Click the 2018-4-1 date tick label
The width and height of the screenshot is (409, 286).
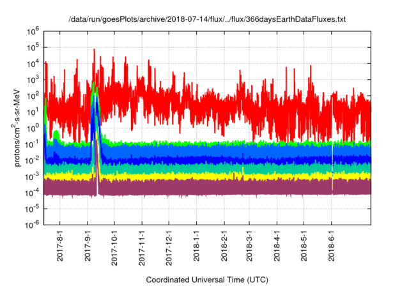point(277,245)
